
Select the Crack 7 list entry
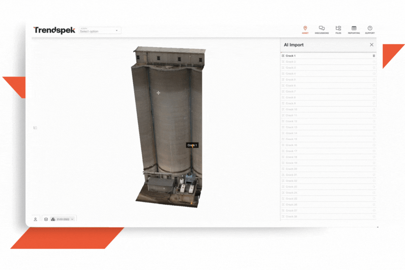click(x=328, y=91)
